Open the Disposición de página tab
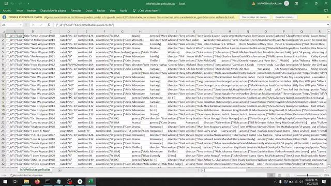 coord(53,10)
